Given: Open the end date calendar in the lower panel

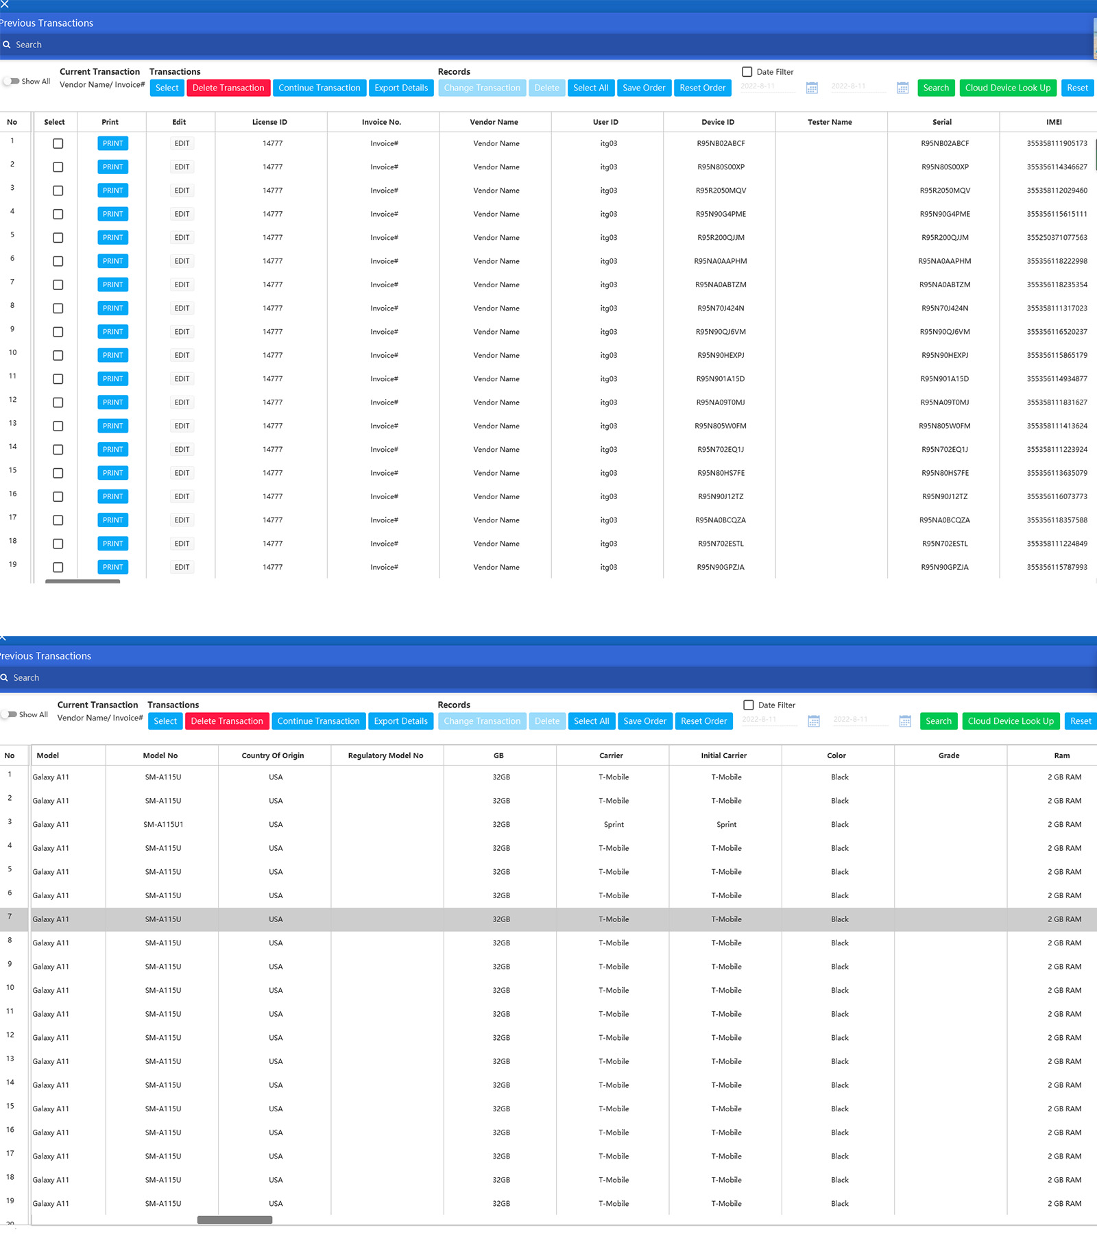Looking at the screenshot, I should pos(905,721).
